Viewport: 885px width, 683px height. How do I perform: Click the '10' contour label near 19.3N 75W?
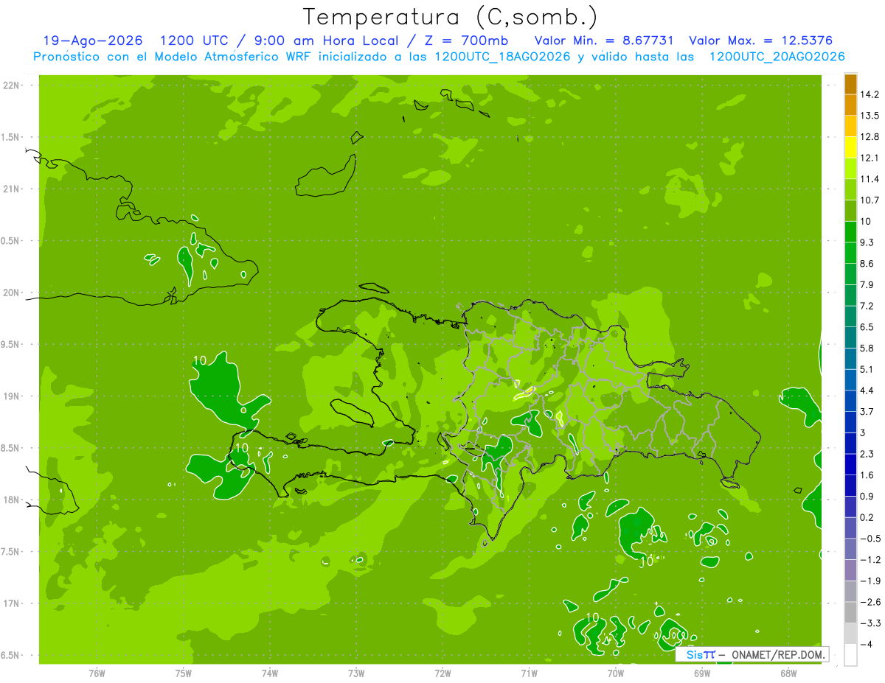[x=199, y=360]
